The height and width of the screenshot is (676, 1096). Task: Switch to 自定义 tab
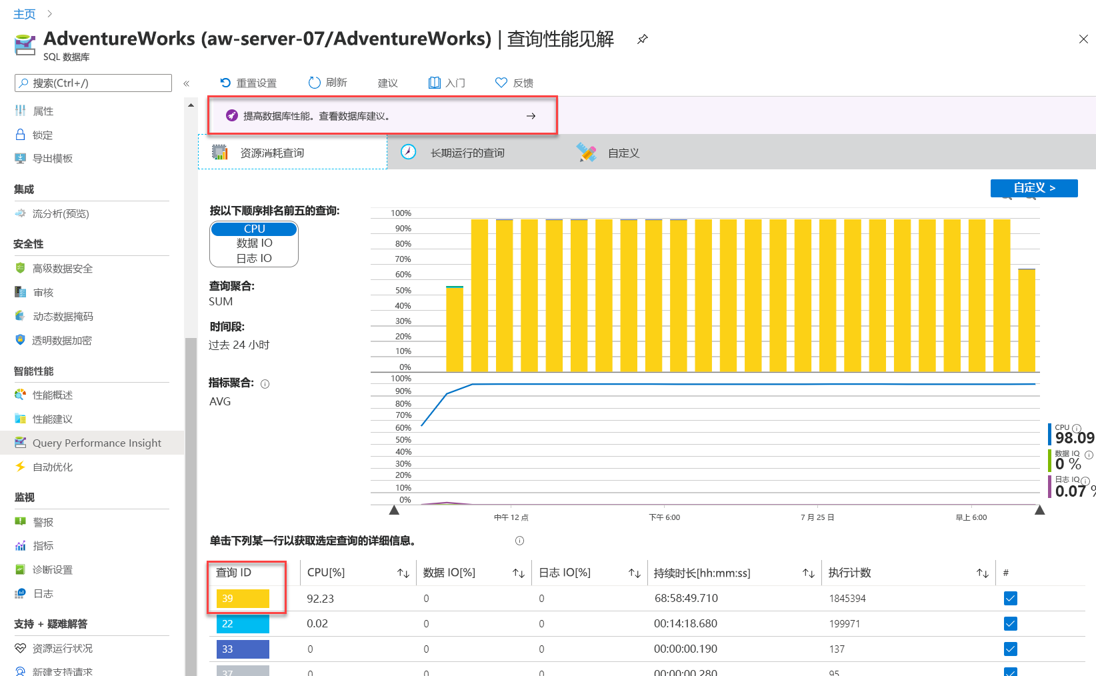[x=608, y=153]
